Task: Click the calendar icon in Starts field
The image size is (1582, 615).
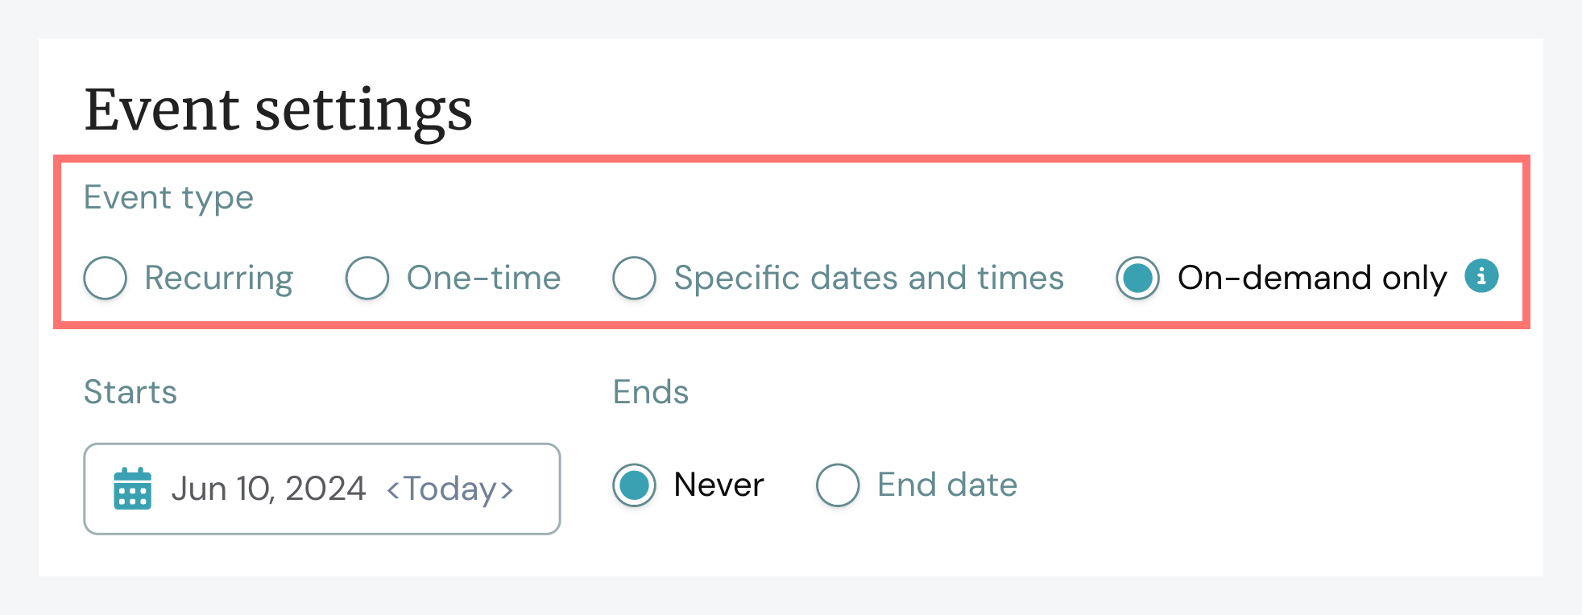Action: [131, 488]
